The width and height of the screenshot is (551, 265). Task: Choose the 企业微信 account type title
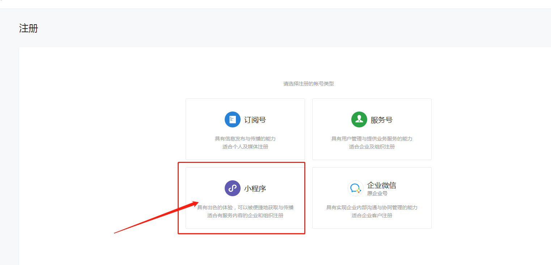point(382,185)
